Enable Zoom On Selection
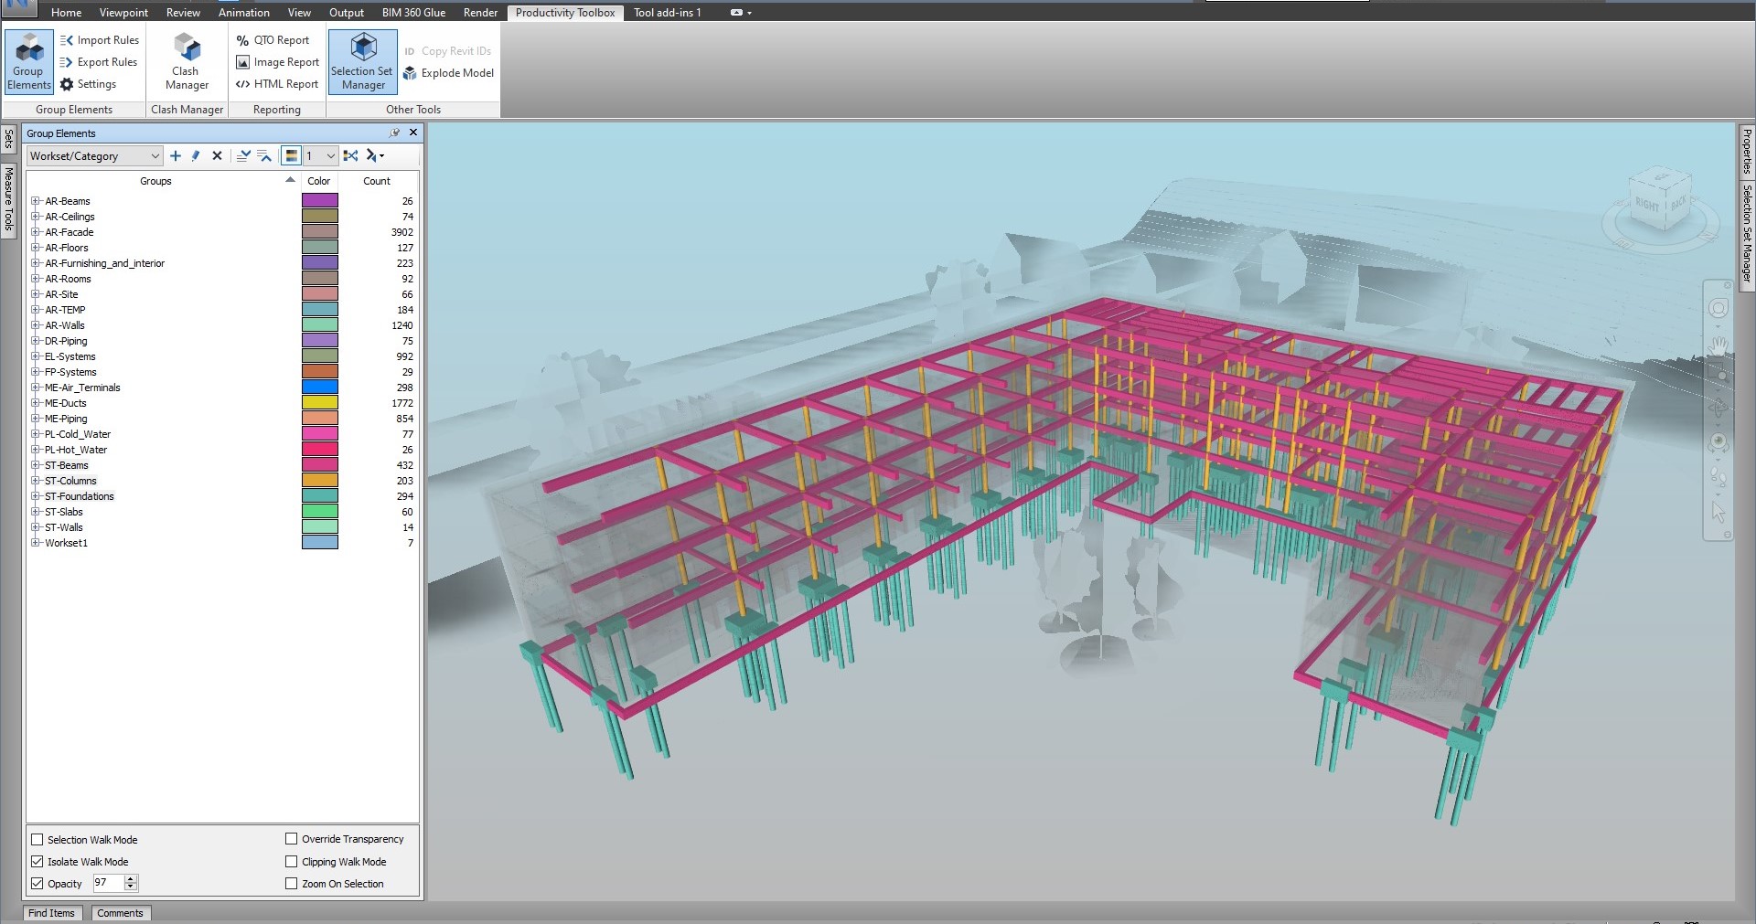This screenshot has width=1756, height=924. pyautogui.click(x=292, y=884)
